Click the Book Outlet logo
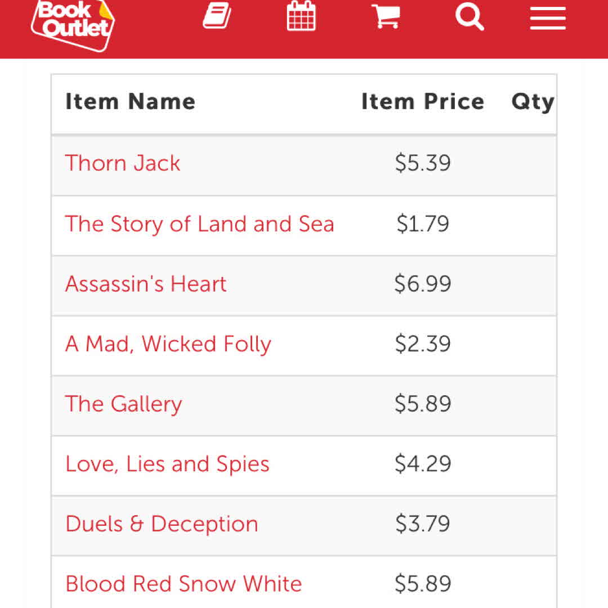The height and width of the screenshot is (608, 608). [73, 24]
